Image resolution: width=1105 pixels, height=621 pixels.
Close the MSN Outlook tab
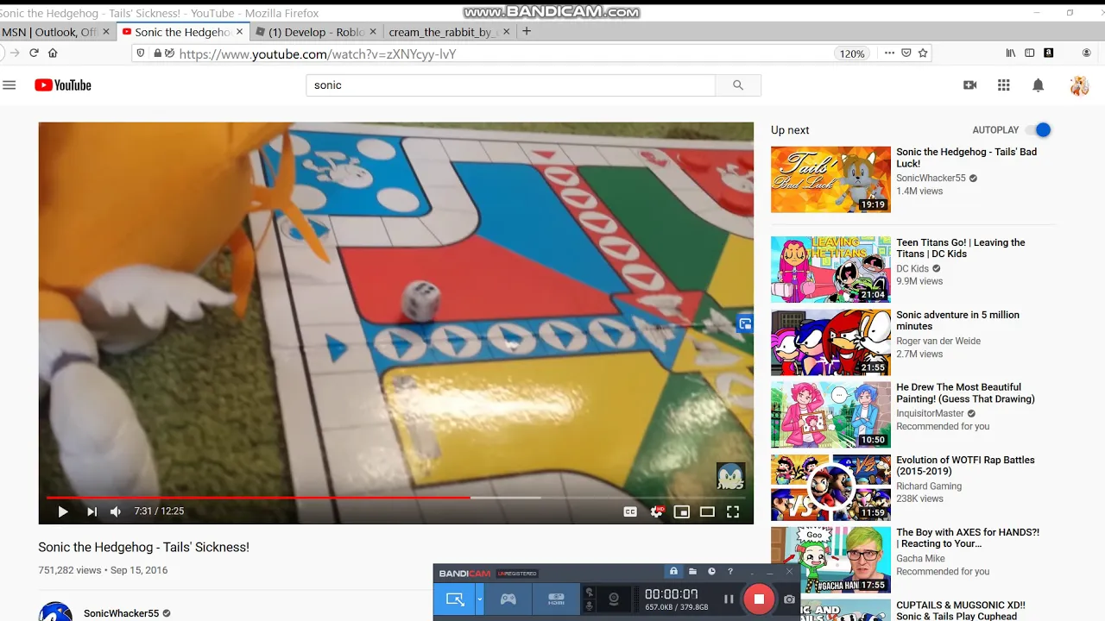106,32
